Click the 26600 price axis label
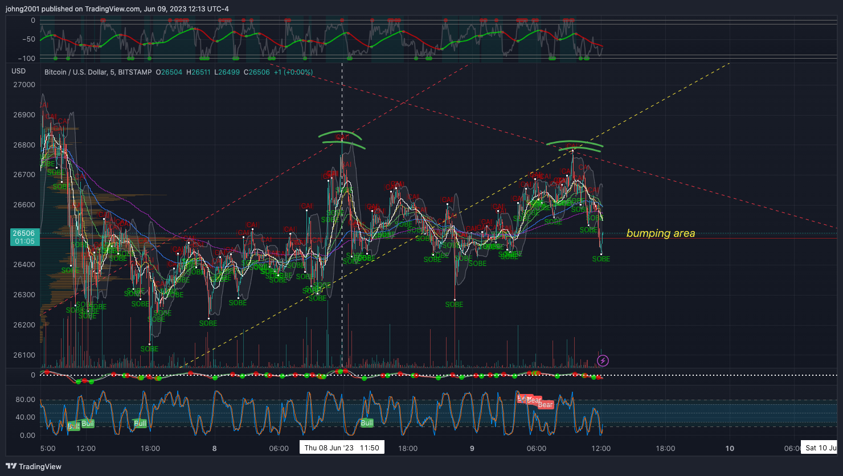The height and width of the screenshot is (476, 843). point(23,205)
